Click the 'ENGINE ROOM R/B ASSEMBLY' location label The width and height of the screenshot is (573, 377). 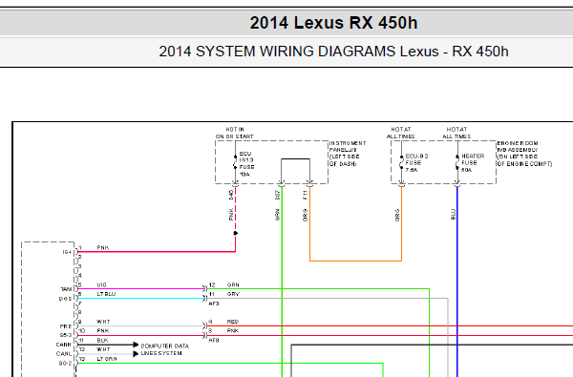(524, 154)
